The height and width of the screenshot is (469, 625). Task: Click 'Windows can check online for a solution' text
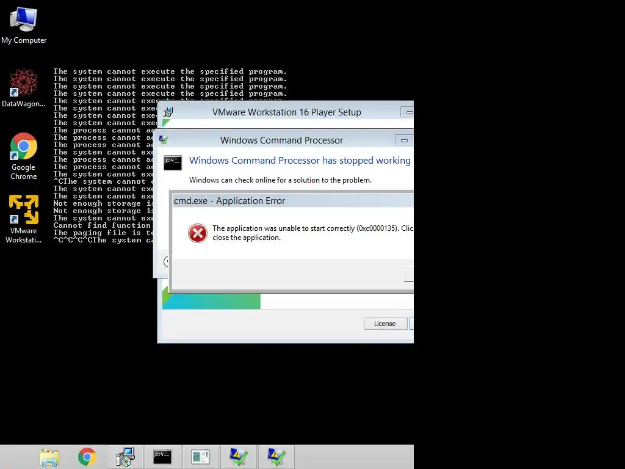click(280, 180)
